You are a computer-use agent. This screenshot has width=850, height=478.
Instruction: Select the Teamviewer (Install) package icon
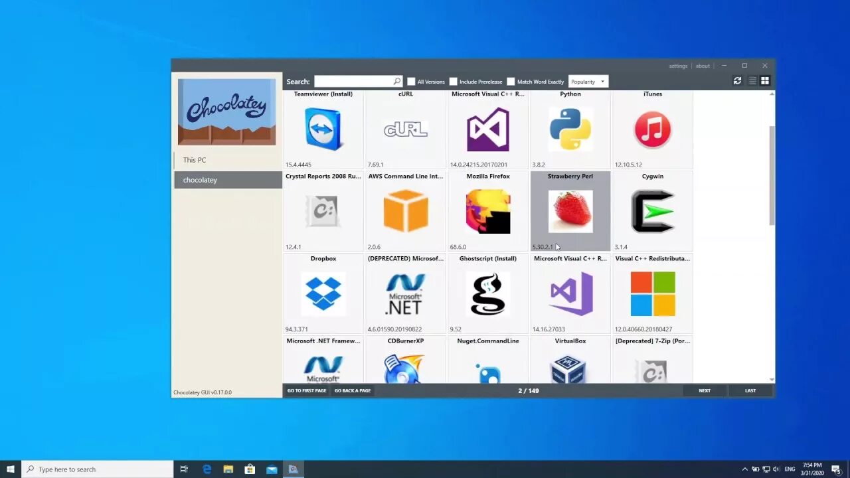(x=323, y=129)
